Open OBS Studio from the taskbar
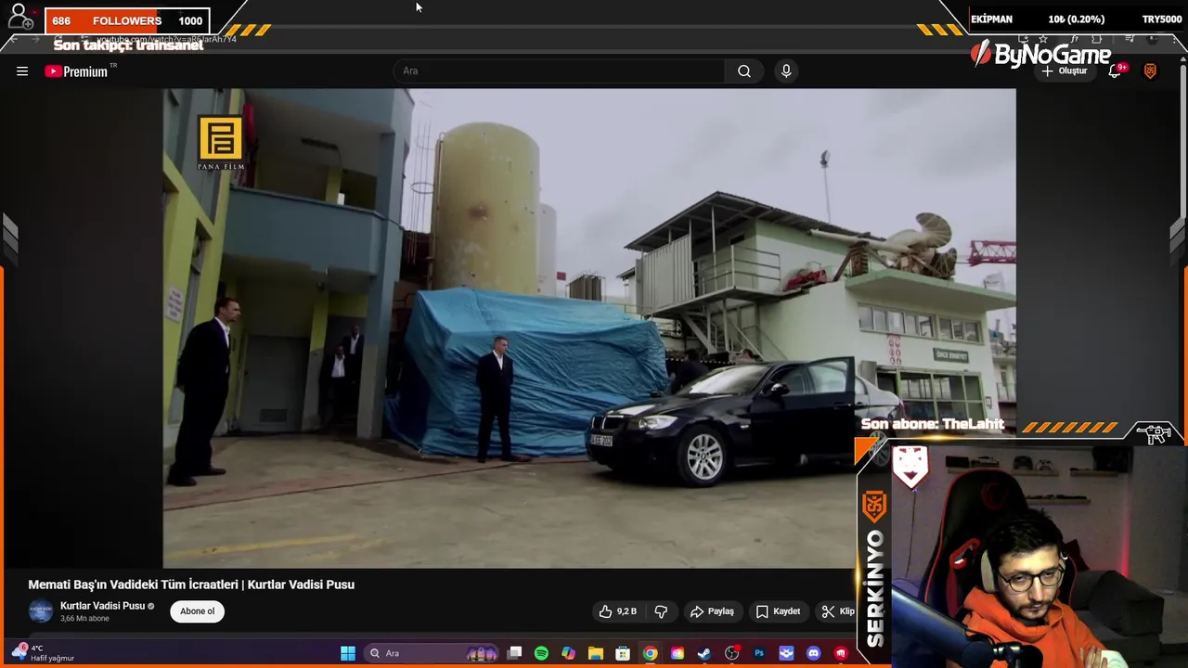 coord(732,653)
